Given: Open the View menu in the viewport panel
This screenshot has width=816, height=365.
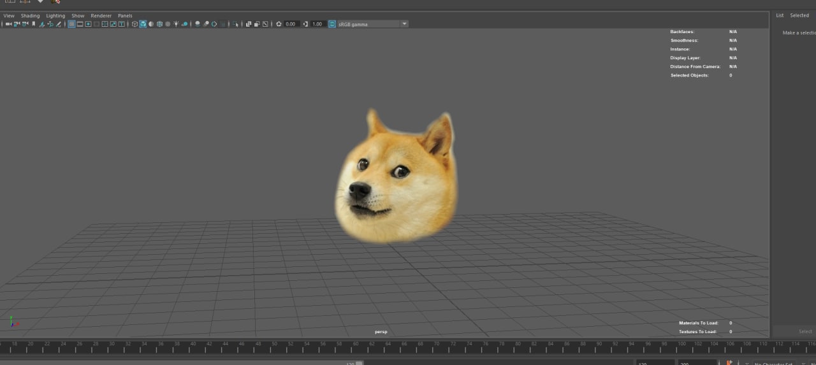Looking at the screenshot, I should coord(9,15).
